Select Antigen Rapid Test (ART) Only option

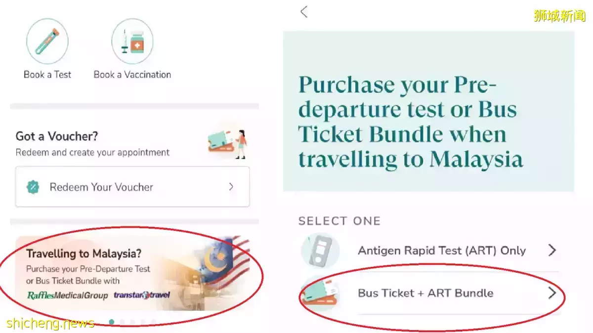coord(429,250)
